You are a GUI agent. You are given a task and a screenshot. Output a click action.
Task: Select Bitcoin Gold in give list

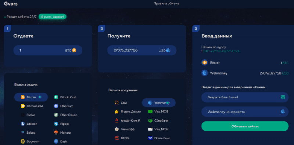coord(32,106)
